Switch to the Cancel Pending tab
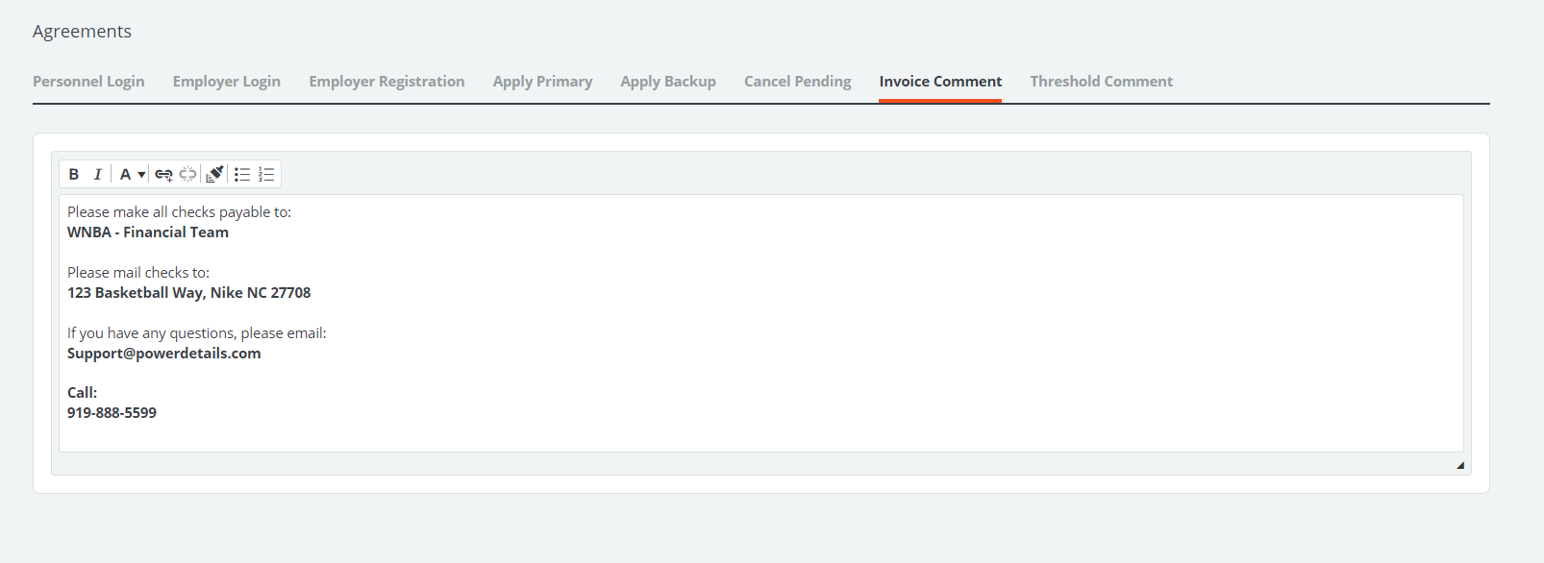The width and height of the screenshot is (1544, 563). point(797,82)
